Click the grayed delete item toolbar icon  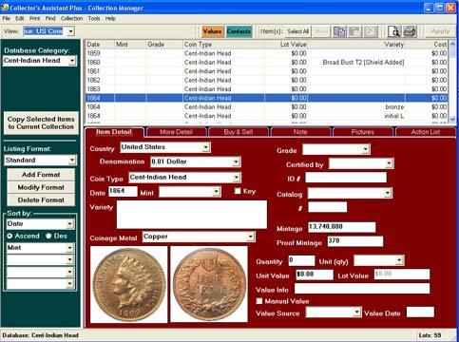(371, 31)
